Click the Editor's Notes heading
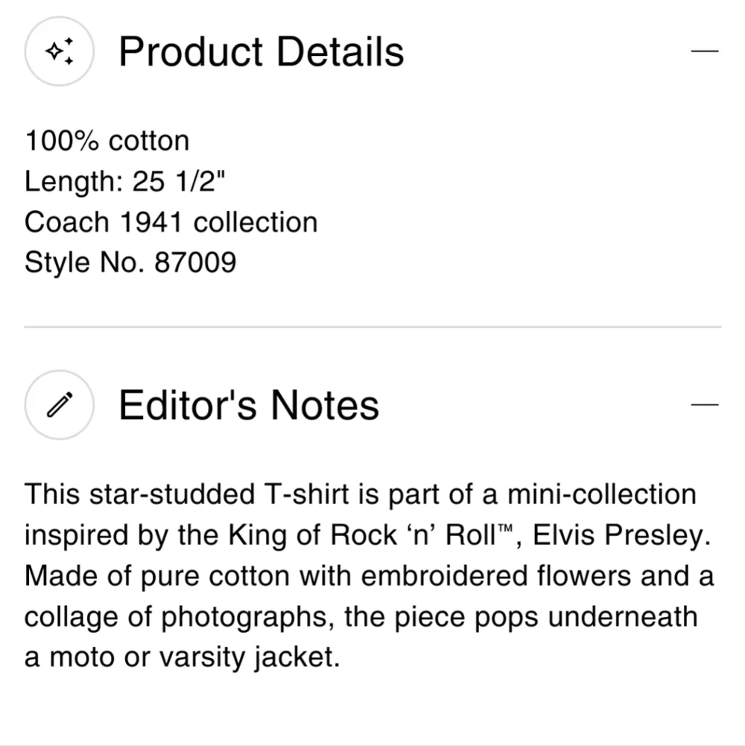This screenshot has height=746, width=745. (249, 405)
